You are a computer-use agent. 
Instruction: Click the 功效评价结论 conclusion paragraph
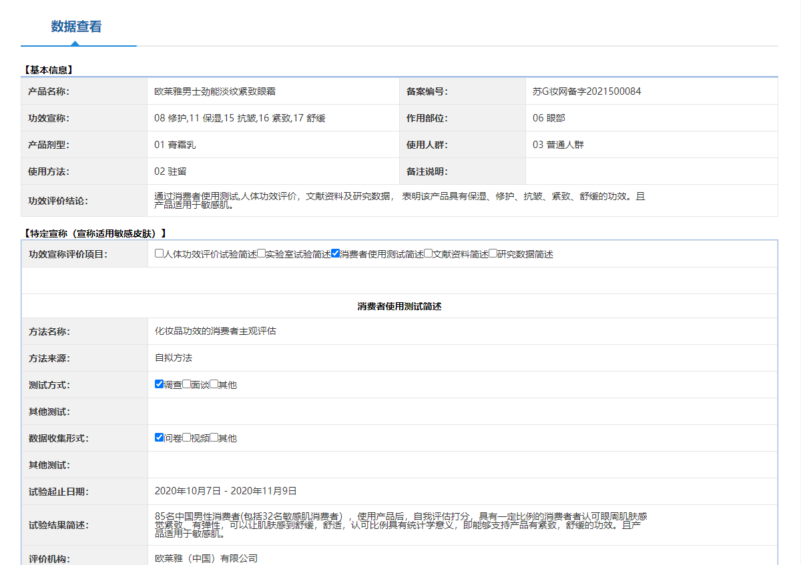coord(400,201)
